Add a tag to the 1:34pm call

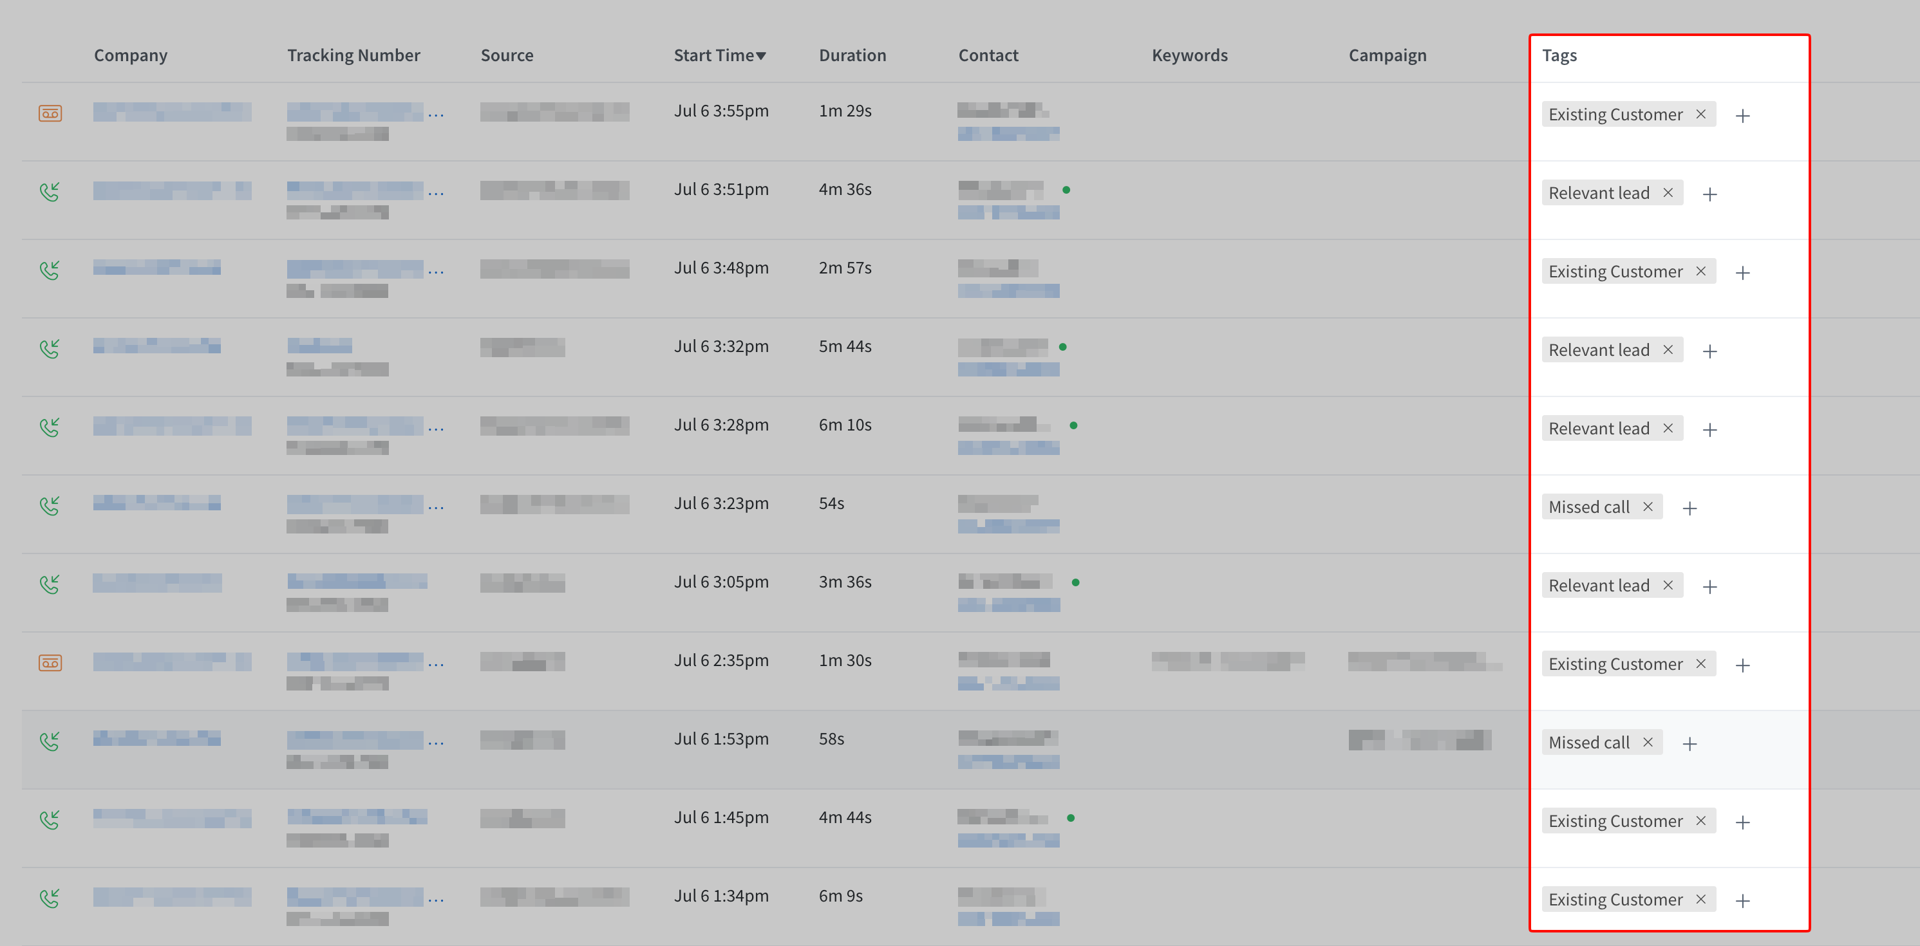pyautogui.click(x=1742, y=900)
